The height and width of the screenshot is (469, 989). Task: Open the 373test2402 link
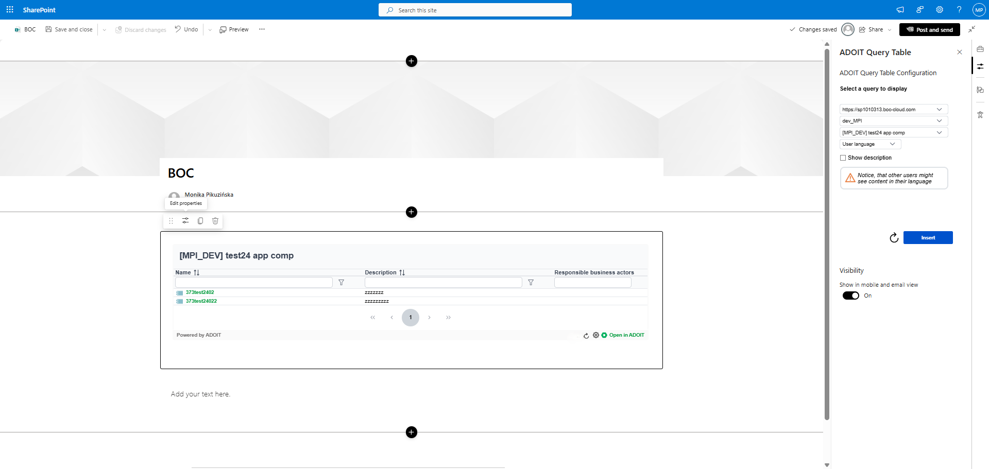click(200, 292)
